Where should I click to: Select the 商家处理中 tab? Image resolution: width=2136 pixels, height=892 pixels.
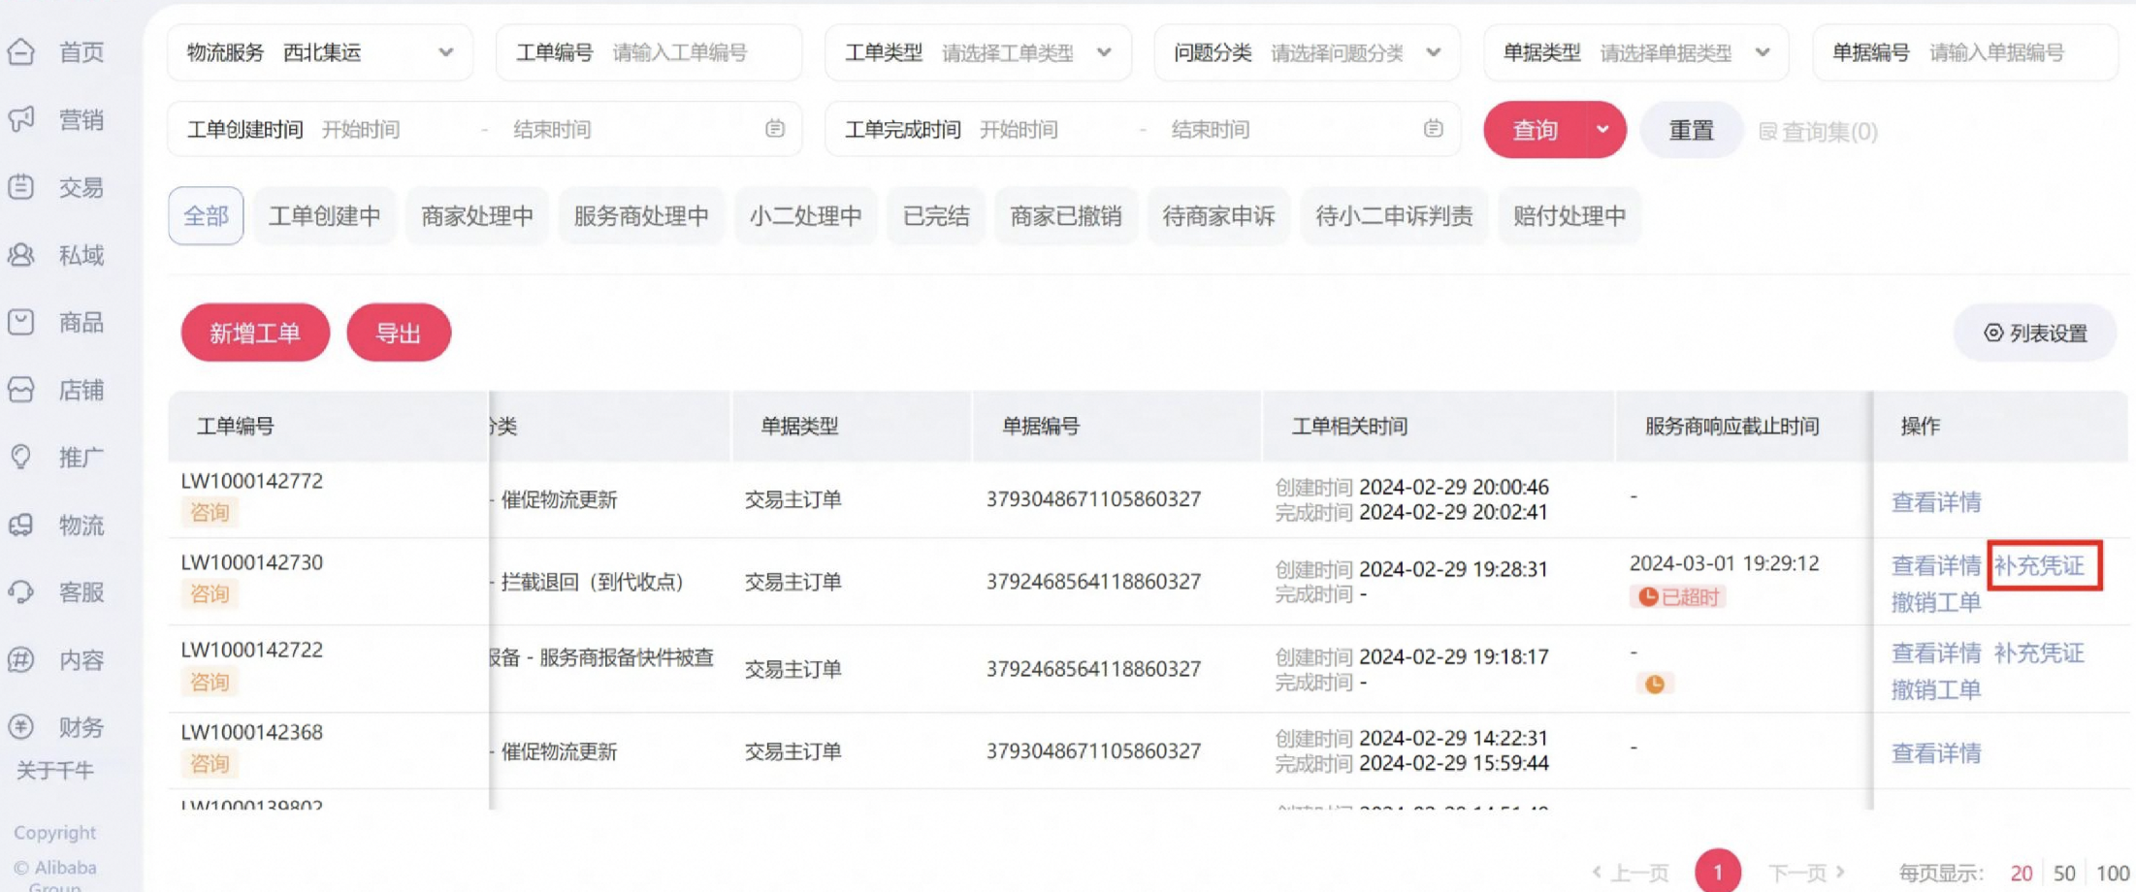click(x=477, y=215)
